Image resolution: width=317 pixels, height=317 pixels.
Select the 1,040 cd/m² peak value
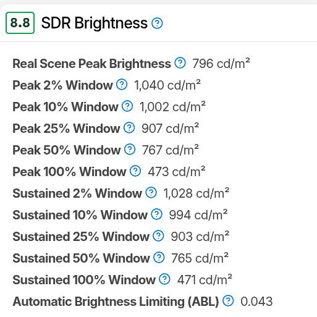167,85
